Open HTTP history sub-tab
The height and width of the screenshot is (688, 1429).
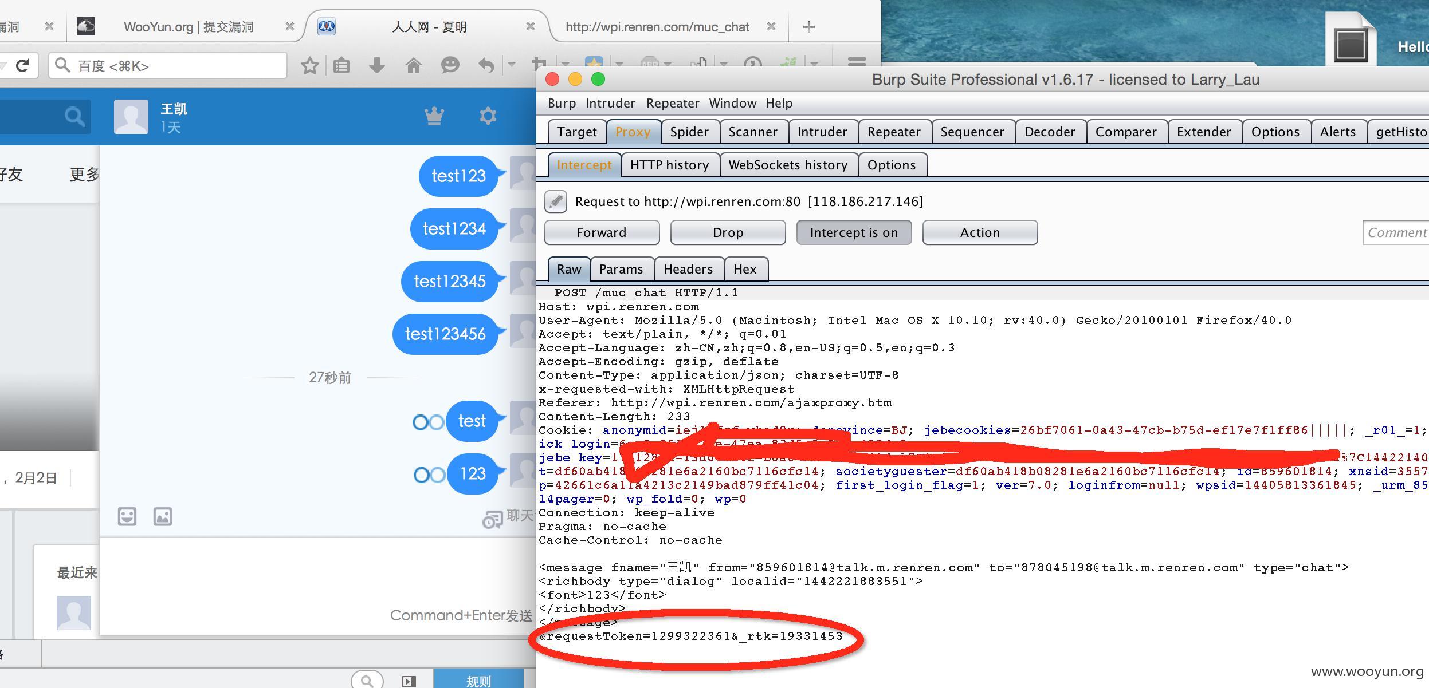click(x=670, y=165)
